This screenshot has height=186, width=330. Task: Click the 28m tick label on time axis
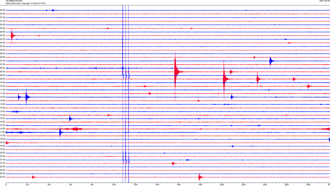tap(308, 185)
